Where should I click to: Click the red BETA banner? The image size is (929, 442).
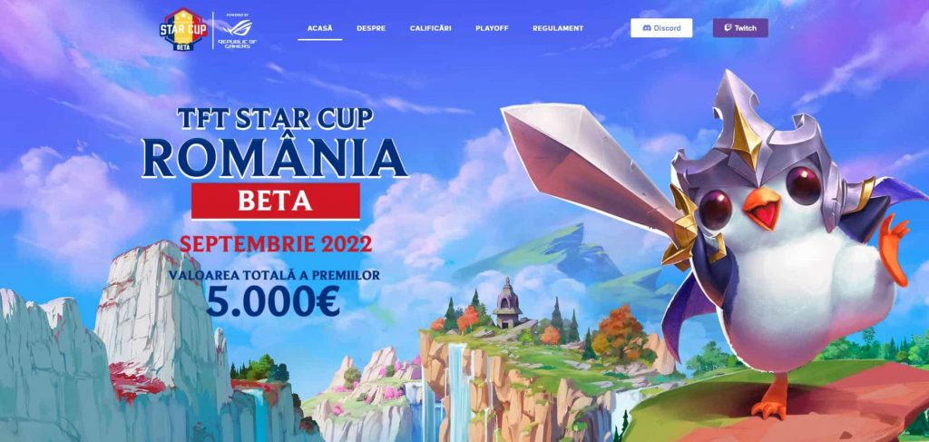(x=276, y=201)
